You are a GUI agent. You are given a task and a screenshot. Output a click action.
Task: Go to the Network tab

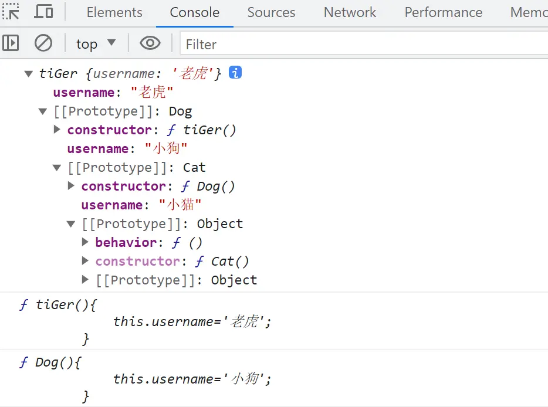point(350,12)
